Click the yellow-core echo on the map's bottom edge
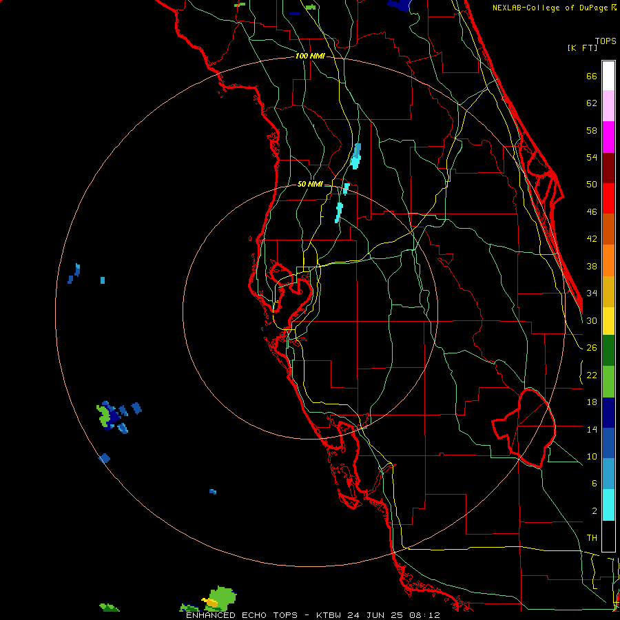Screen dimensions: 620x620 click(220, 598)
